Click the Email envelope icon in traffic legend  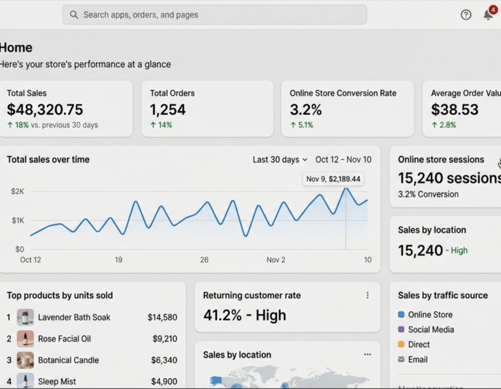(x=401, y=359)
